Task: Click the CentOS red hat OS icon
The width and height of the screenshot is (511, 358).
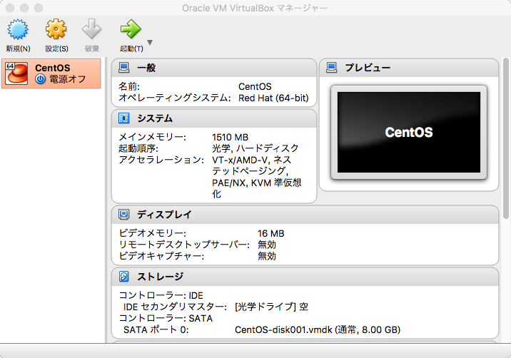Action: (16, 73)
